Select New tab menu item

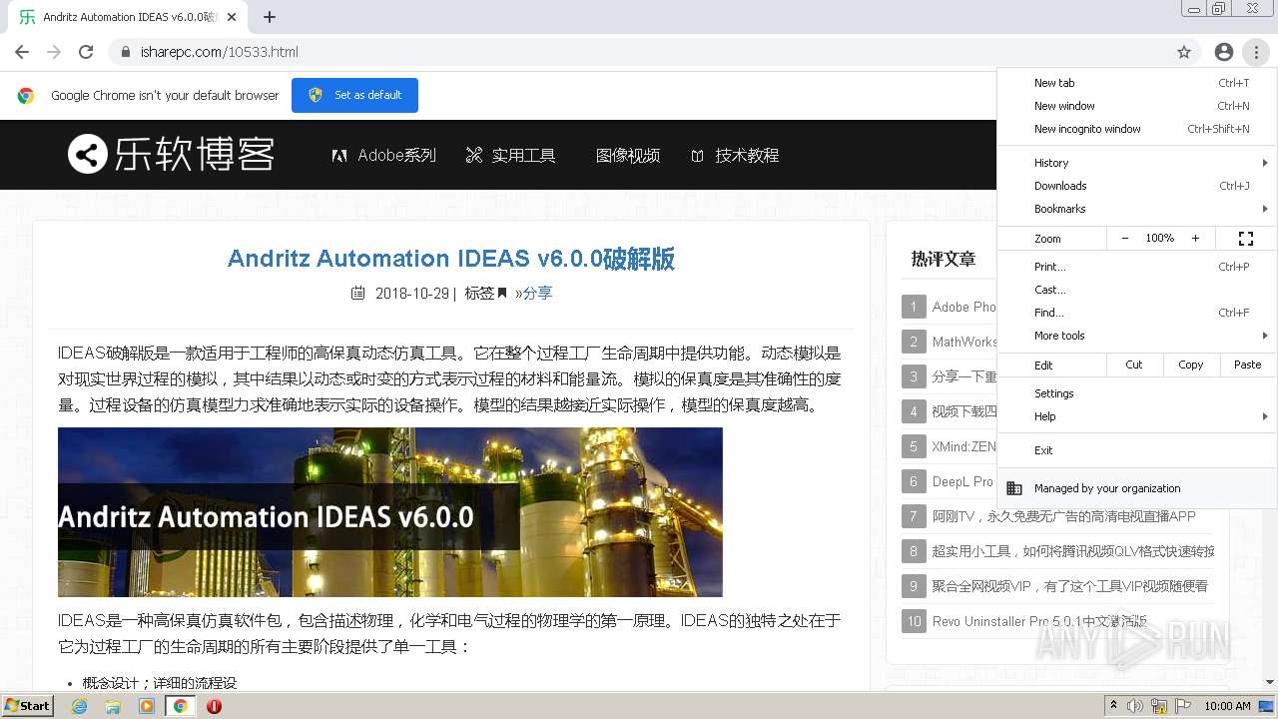click(x=1137, y=83)
